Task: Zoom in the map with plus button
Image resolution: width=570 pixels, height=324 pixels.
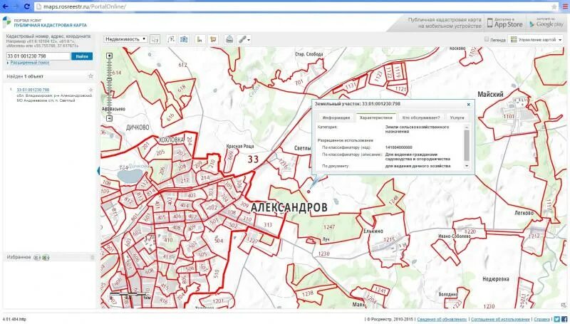Action: point(110,56)
